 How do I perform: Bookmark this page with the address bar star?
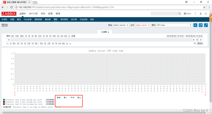[x=204, y=7]
